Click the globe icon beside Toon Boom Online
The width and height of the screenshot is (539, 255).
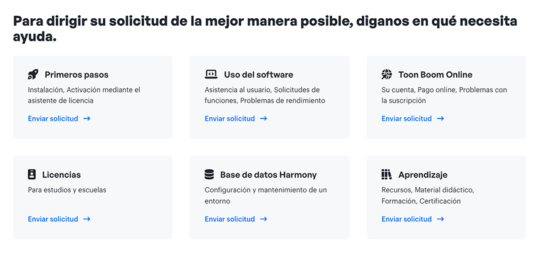[387, 75]
